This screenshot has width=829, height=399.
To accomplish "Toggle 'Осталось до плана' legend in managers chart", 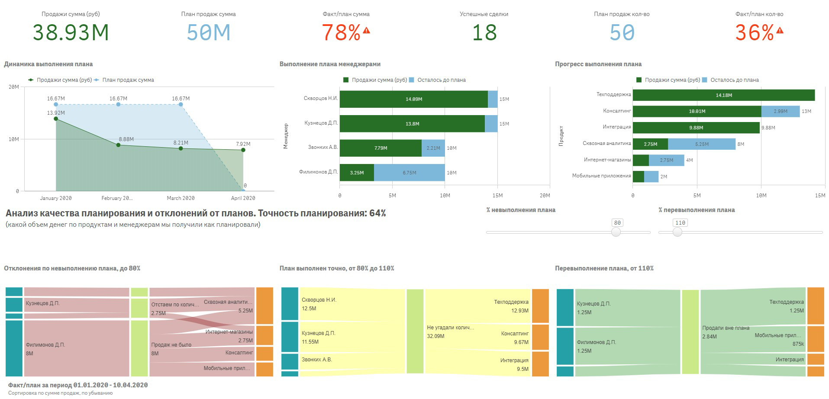I will 437,80.
